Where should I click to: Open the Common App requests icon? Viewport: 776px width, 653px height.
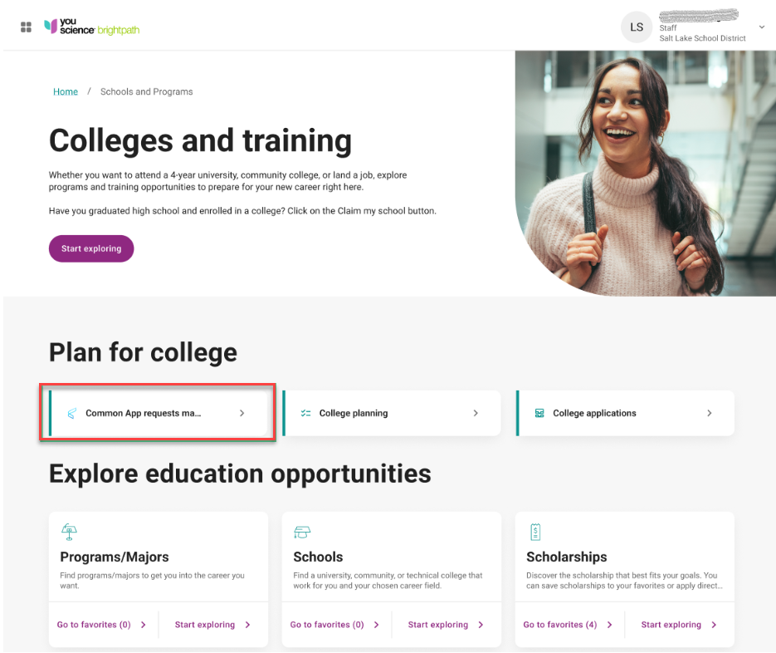point(73,412)
